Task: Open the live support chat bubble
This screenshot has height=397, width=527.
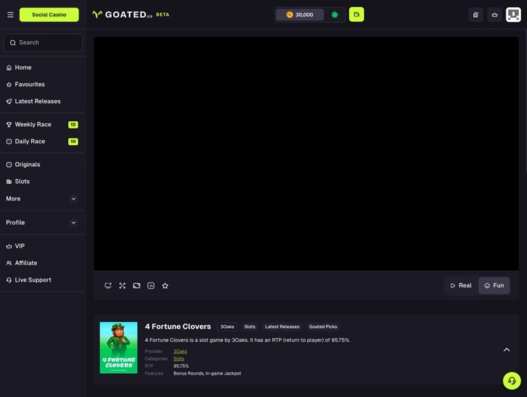Action: tap(512, 381)
